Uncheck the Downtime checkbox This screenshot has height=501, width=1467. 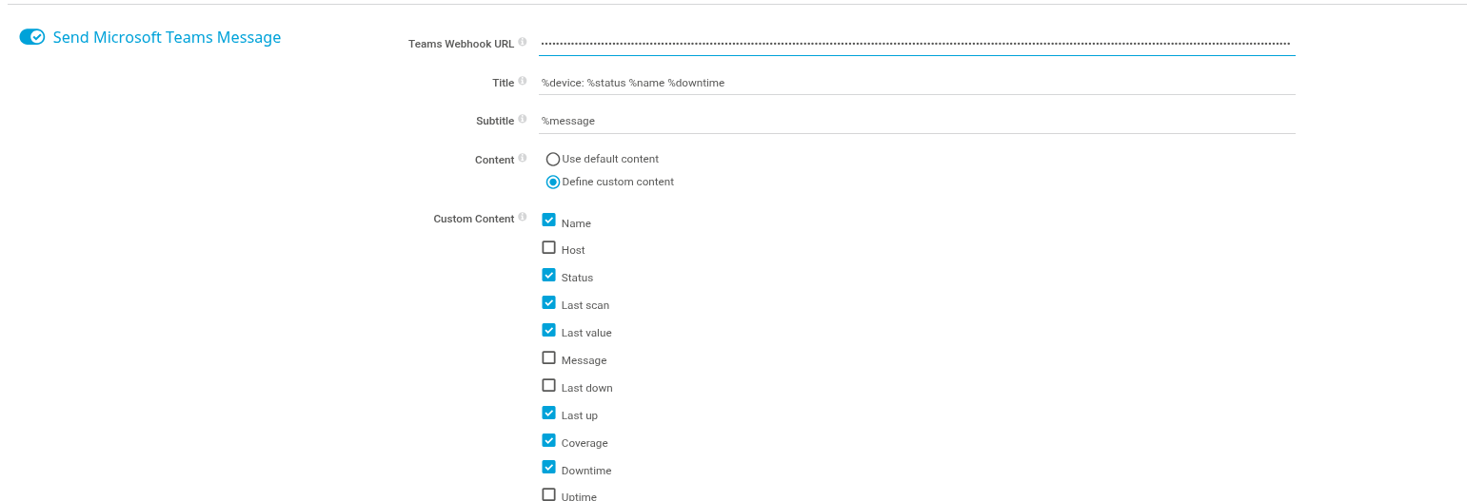point(549,467)
